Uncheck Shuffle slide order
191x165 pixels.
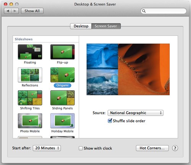(110, 121)
